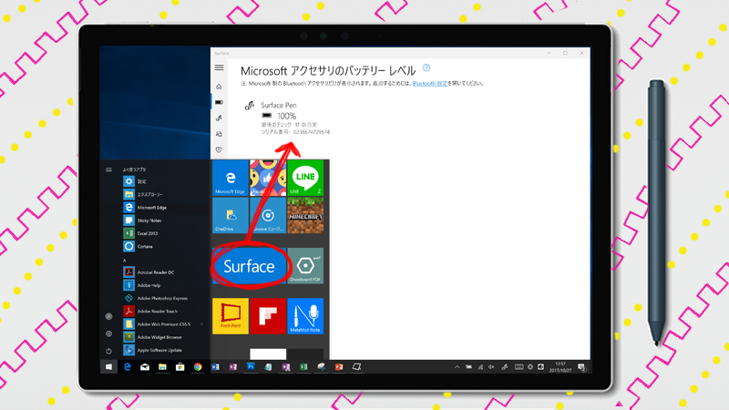Image resolution: width=729 pixels, height=410 pixels.
Task: Launch the Minecraft tile
Action: [x=305, y=215]
